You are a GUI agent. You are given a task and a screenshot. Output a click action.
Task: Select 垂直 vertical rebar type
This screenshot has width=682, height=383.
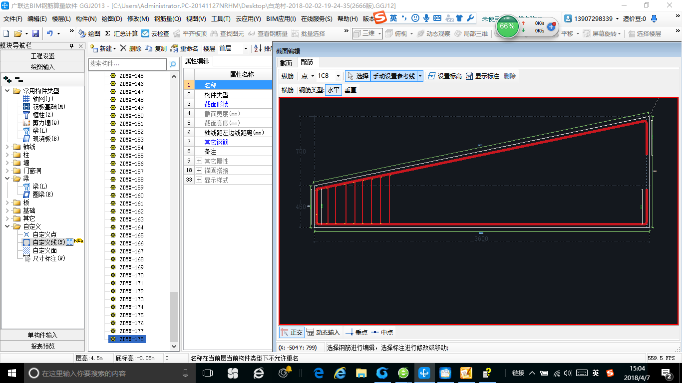pyautogui.click(x=350, y=90)
